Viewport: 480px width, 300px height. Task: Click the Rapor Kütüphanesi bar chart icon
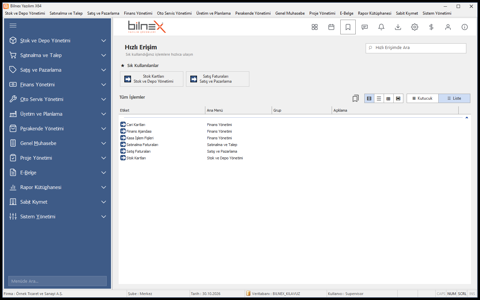(13, 187)
